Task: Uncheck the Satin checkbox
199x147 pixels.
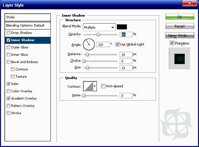Action: click(8, 84)
